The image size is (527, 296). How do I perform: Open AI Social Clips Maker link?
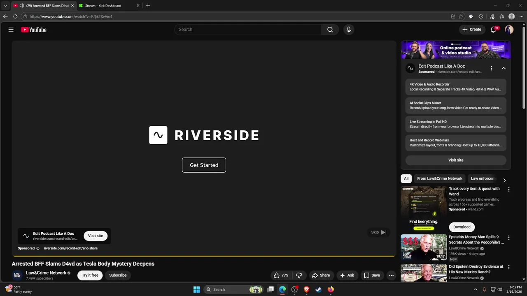tap(456, 106)
